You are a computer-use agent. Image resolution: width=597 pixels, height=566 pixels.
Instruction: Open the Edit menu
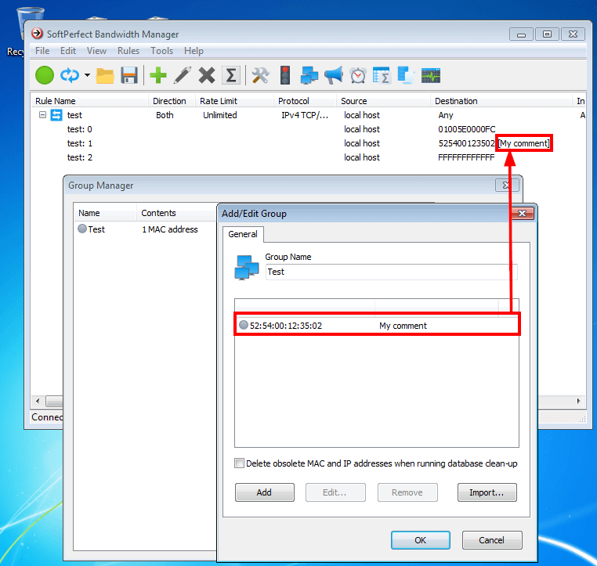(68, 51)
